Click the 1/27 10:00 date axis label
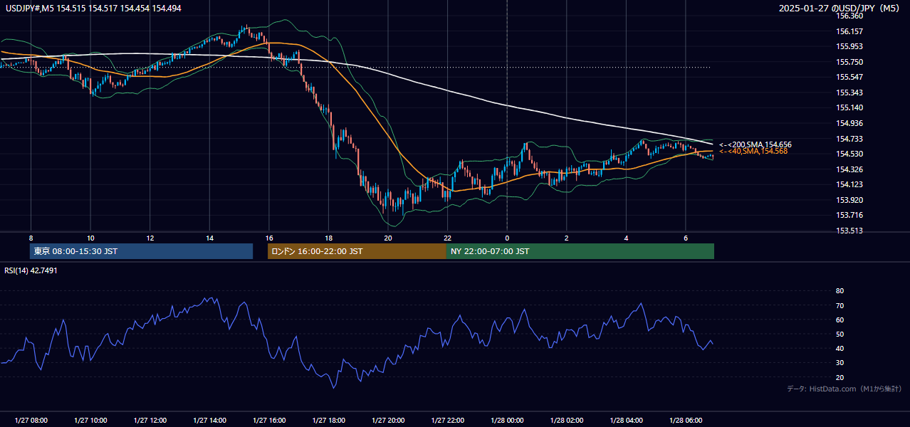Image resolution: width=910 pixels, height=427 pixels. point(90,421)
